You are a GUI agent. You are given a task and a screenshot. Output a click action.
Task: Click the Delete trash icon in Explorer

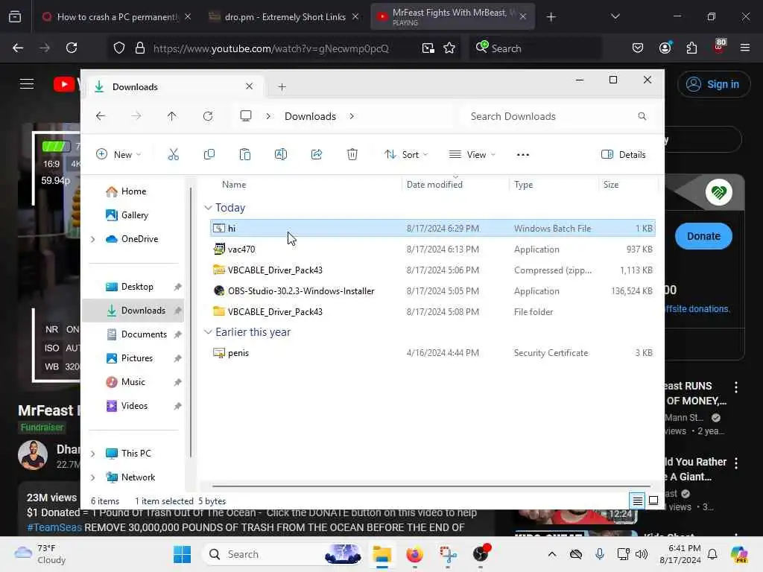click(x=352, y=155)
